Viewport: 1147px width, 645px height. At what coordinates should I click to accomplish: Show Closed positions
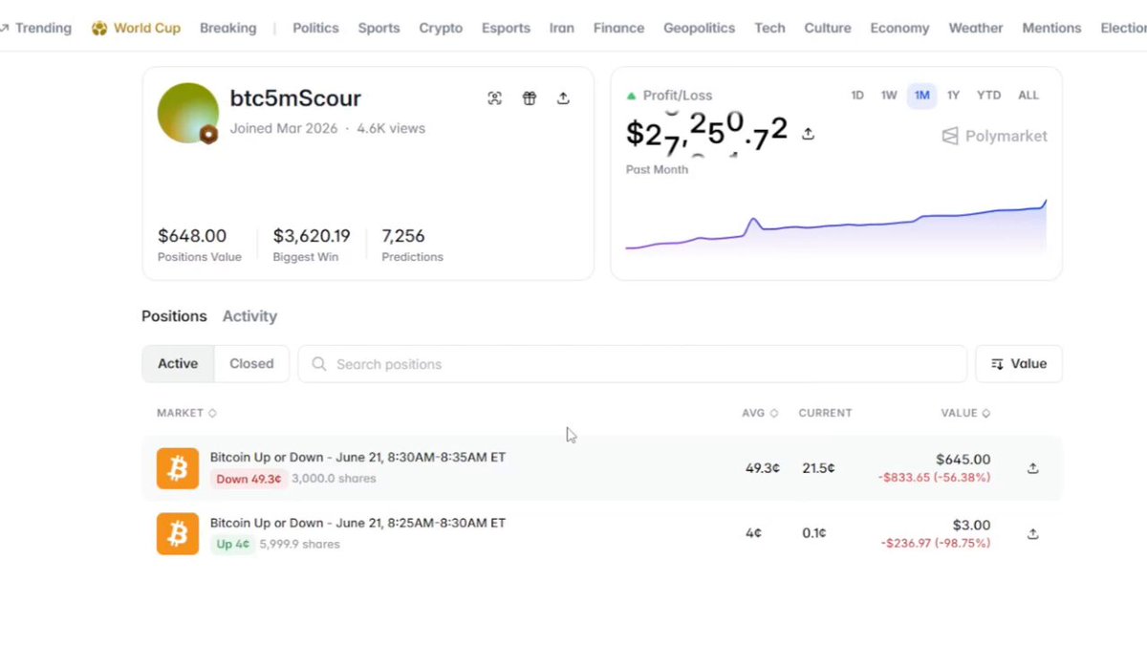coord(251,364)
